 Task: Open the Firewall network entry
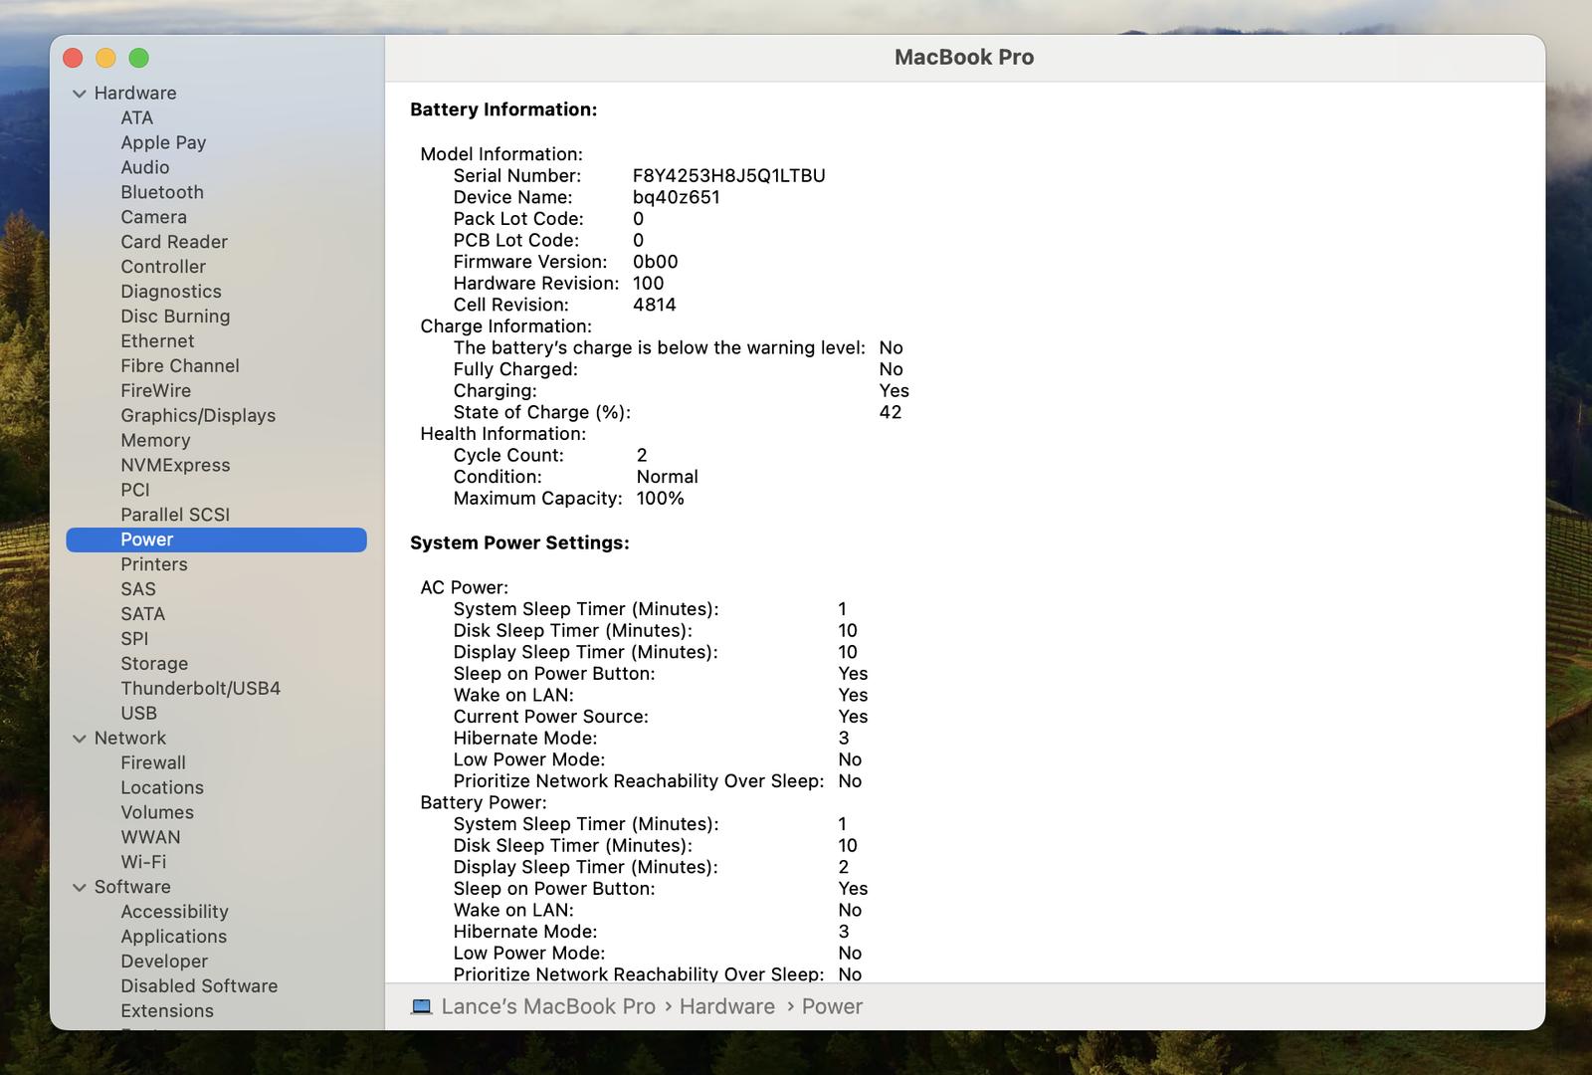[x=153, y=762]
